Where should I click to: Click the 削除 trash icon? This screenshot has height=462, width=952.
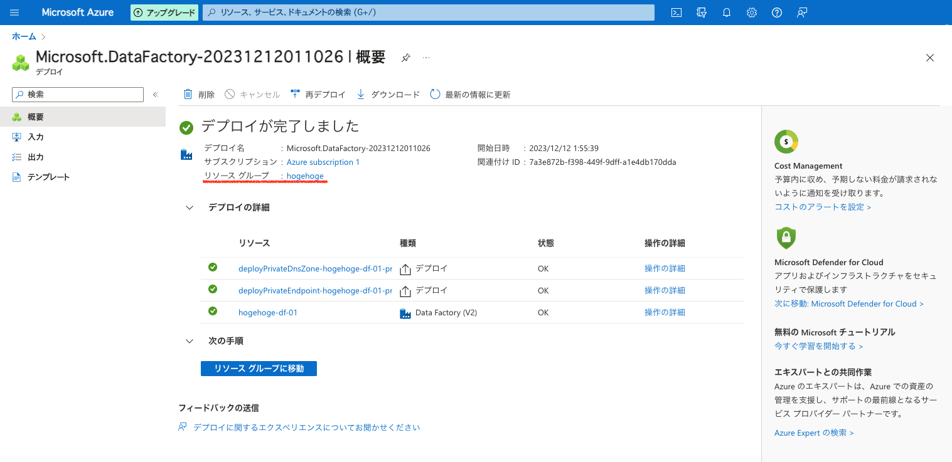pos(188,95)
